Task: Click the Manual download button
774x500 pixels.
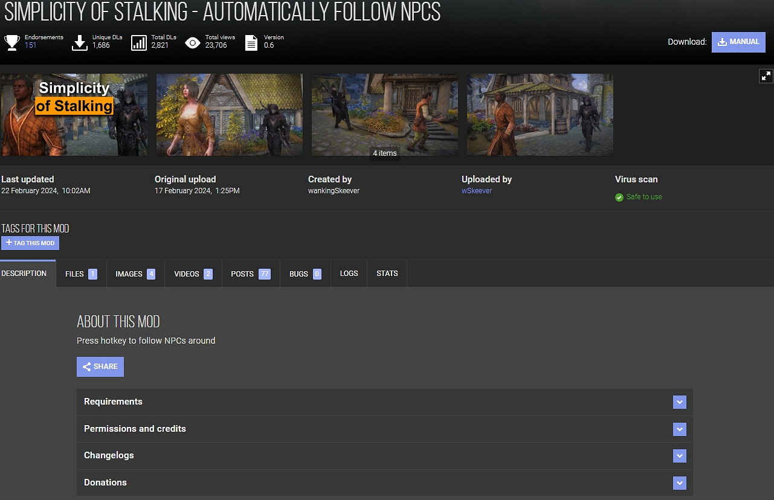Action: [738, 42]
